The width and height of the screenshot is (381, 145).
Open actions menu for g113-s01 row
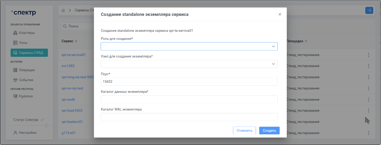368,133
